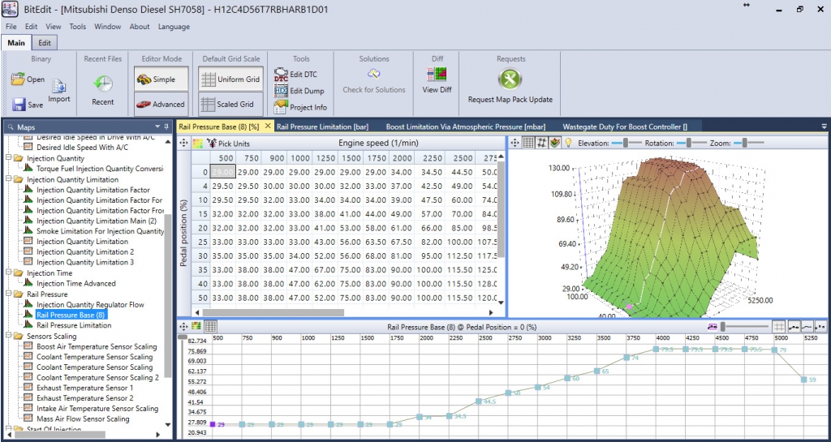831x442 pixels.
Task: Click the move handle icon in 2D graph toolbar
Action: coord(184,327)
